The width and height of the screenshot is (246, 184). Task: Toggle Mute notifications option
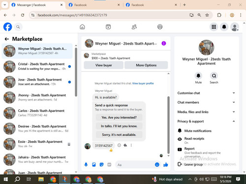(x=206, y=131)
